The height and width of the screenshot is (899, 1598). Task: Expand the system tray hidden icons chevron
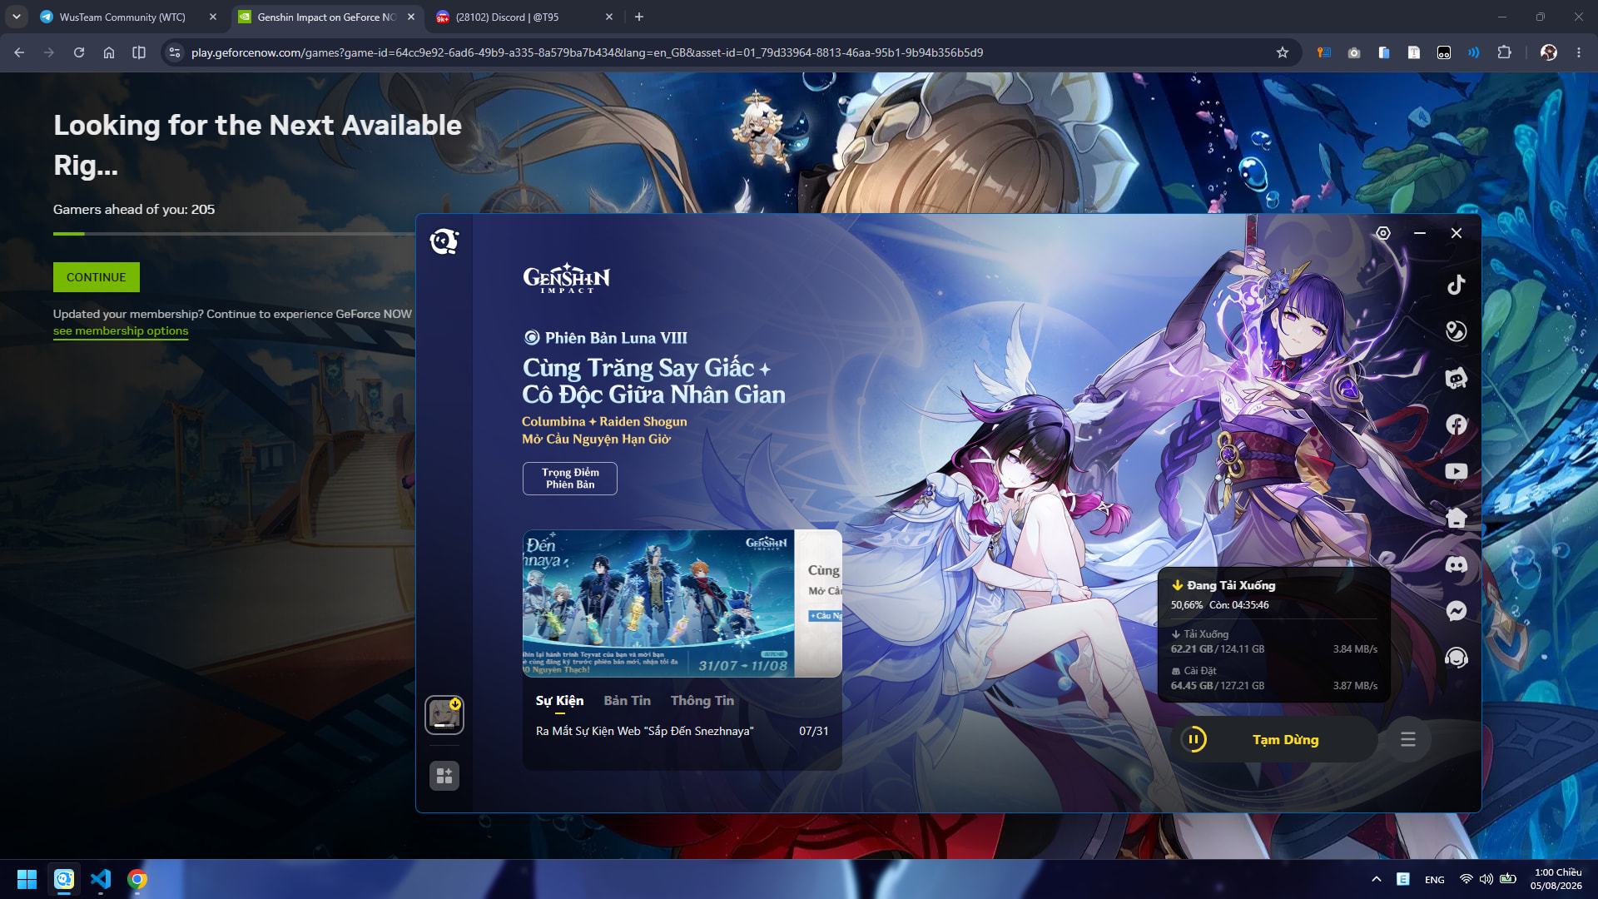click(x=1377, y=879)
